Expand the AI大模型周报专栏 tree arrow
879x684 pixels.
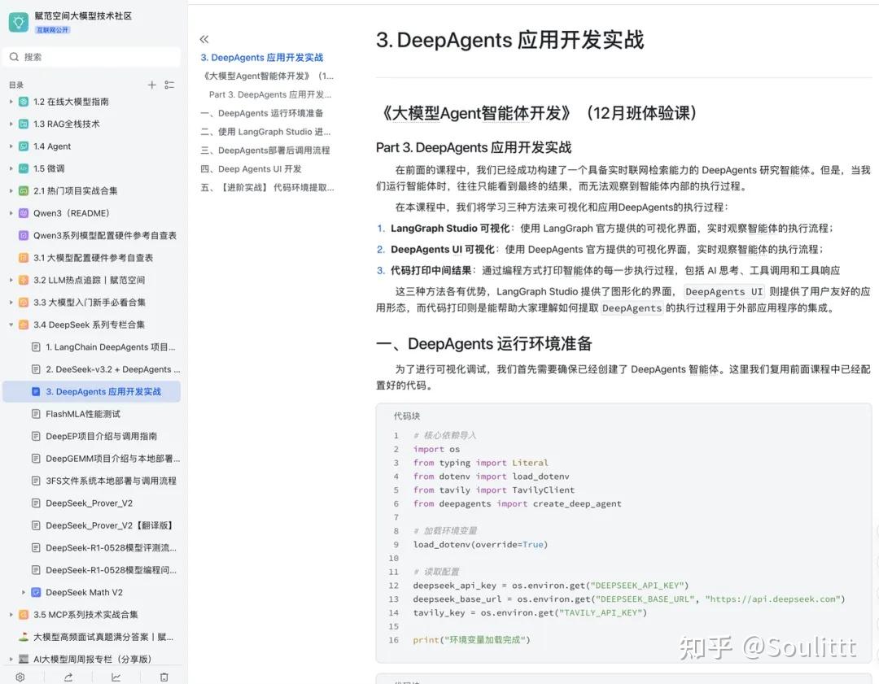tap(11, 659)
